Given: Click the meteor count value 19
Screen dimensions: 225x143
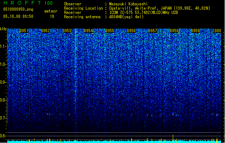Looking at the screenshot, I should tap(52, 16).
